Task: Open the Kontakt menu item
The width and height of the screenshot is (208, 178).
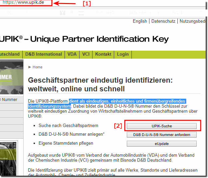Action: 103,54
